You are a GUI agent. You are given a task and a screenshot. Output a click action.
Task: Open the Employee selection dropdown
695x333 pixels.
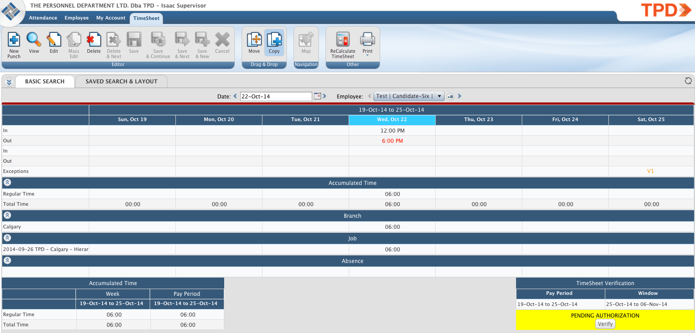[x=439, y=96]
